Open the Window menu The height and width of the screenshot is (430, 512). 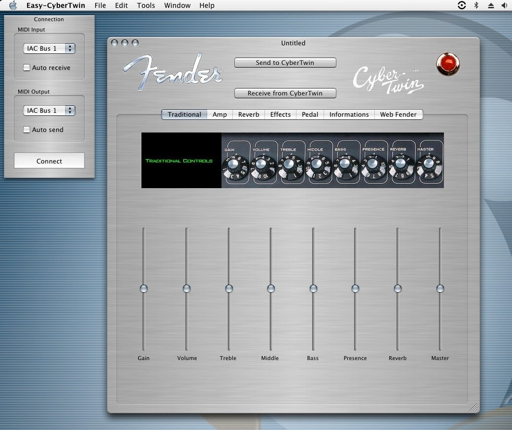(177, 5)
